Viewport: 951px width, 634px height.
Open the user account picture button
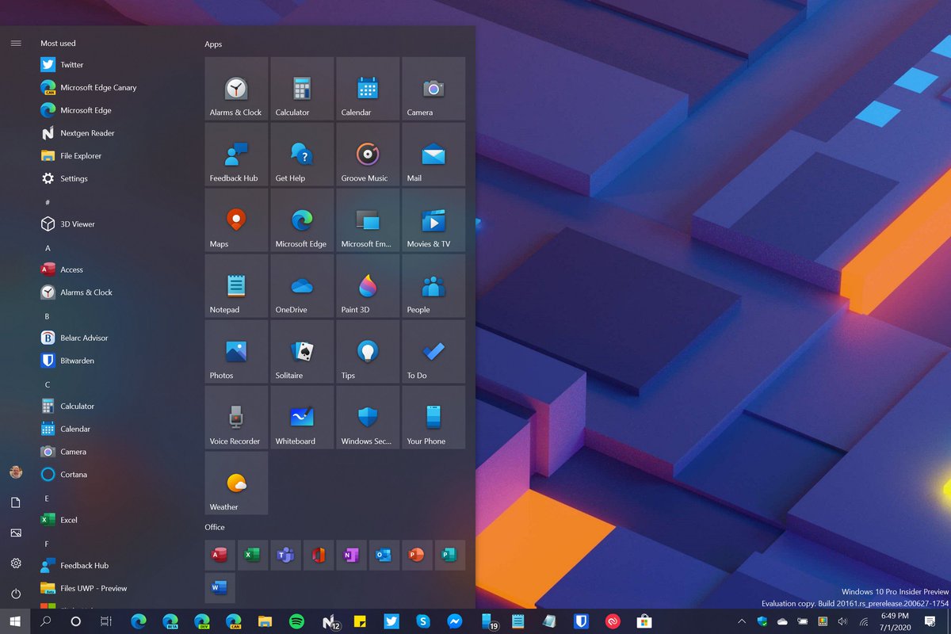click(16, 472)
